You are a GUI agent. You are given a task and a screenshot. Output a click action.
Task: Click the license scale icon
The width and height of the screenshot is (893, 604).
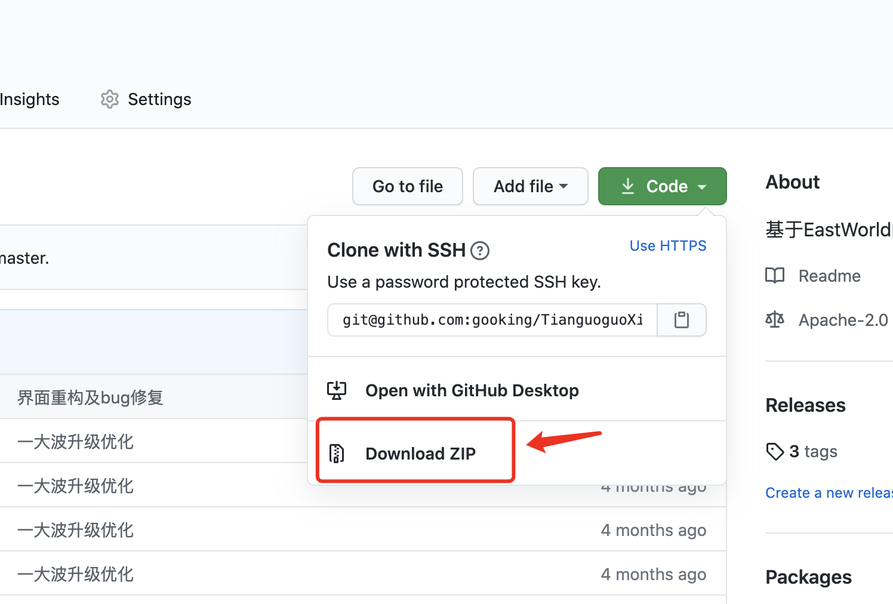coord(775,320)
